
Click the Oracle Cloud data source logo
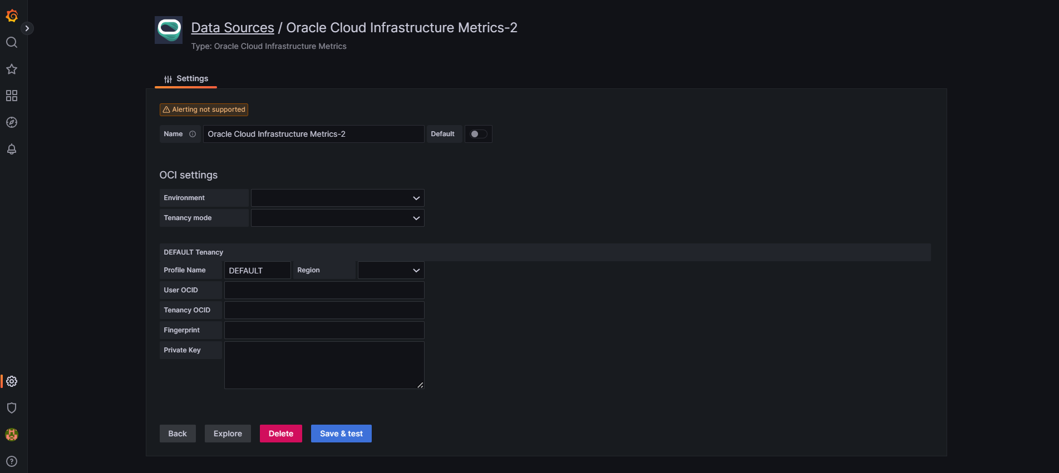(x=169, y=30)
